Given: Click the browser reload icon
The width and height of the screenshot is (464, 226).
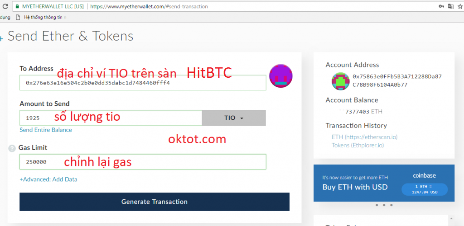Looking at the screenshot, I should click(5, 6).
